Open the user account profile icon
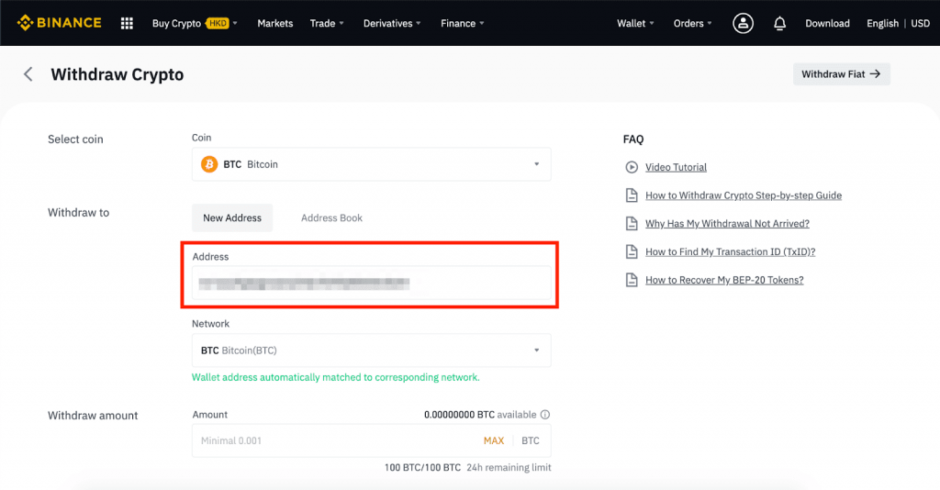This screenshot has width=940, height=490. 743,23
